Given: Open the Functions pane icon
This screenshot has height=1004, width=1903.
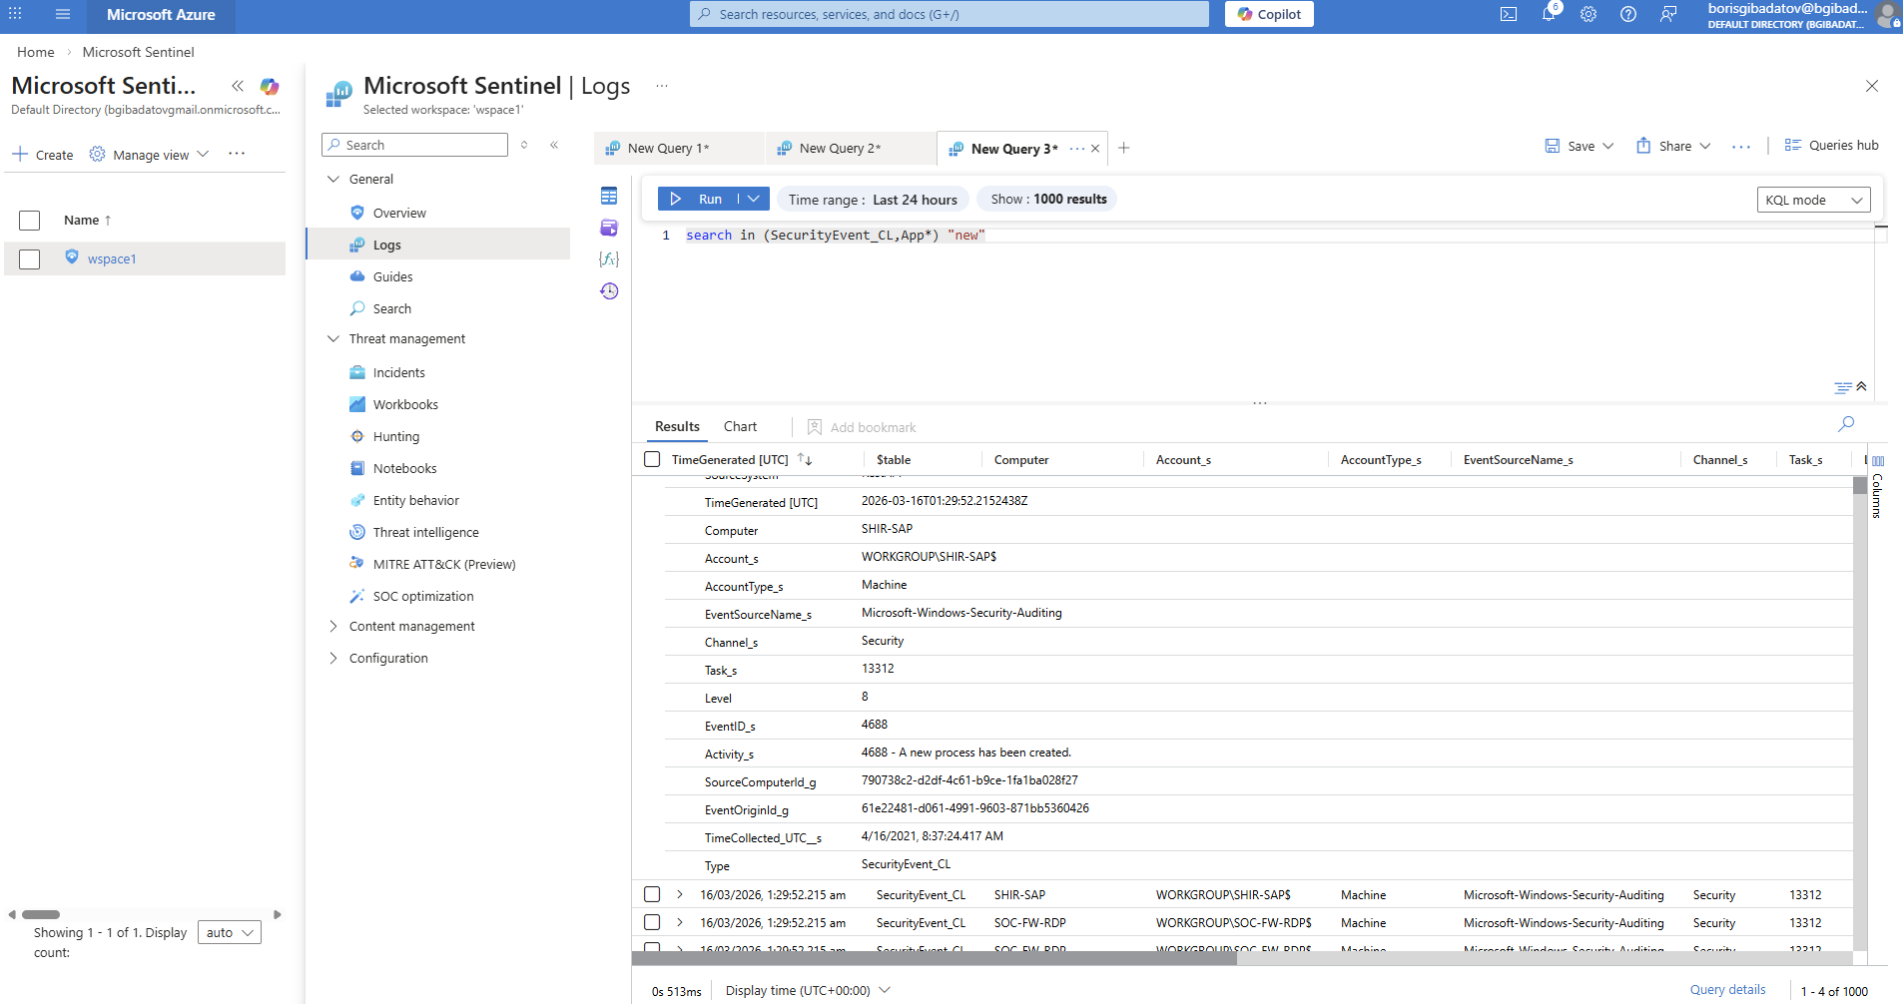Looking at the screenshot, I should pos(609,259).
